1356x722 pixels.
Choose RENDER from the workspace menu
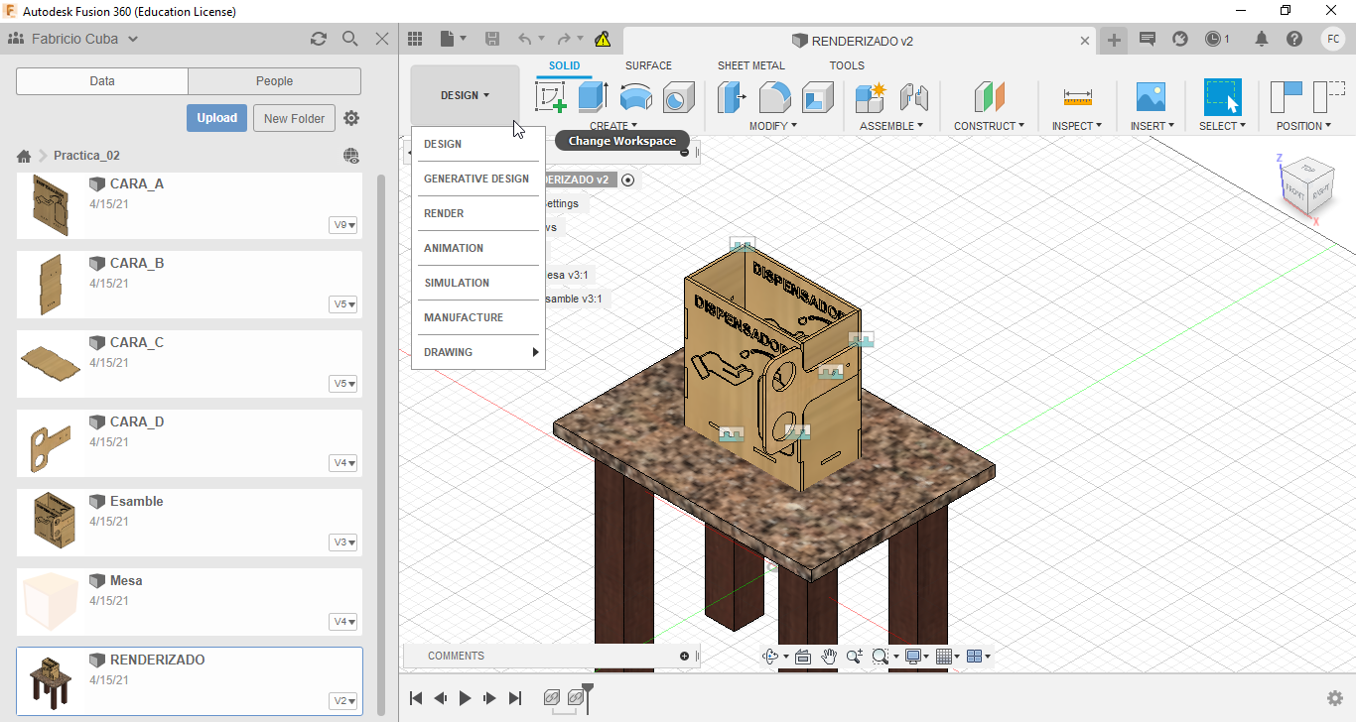(444, 213)
